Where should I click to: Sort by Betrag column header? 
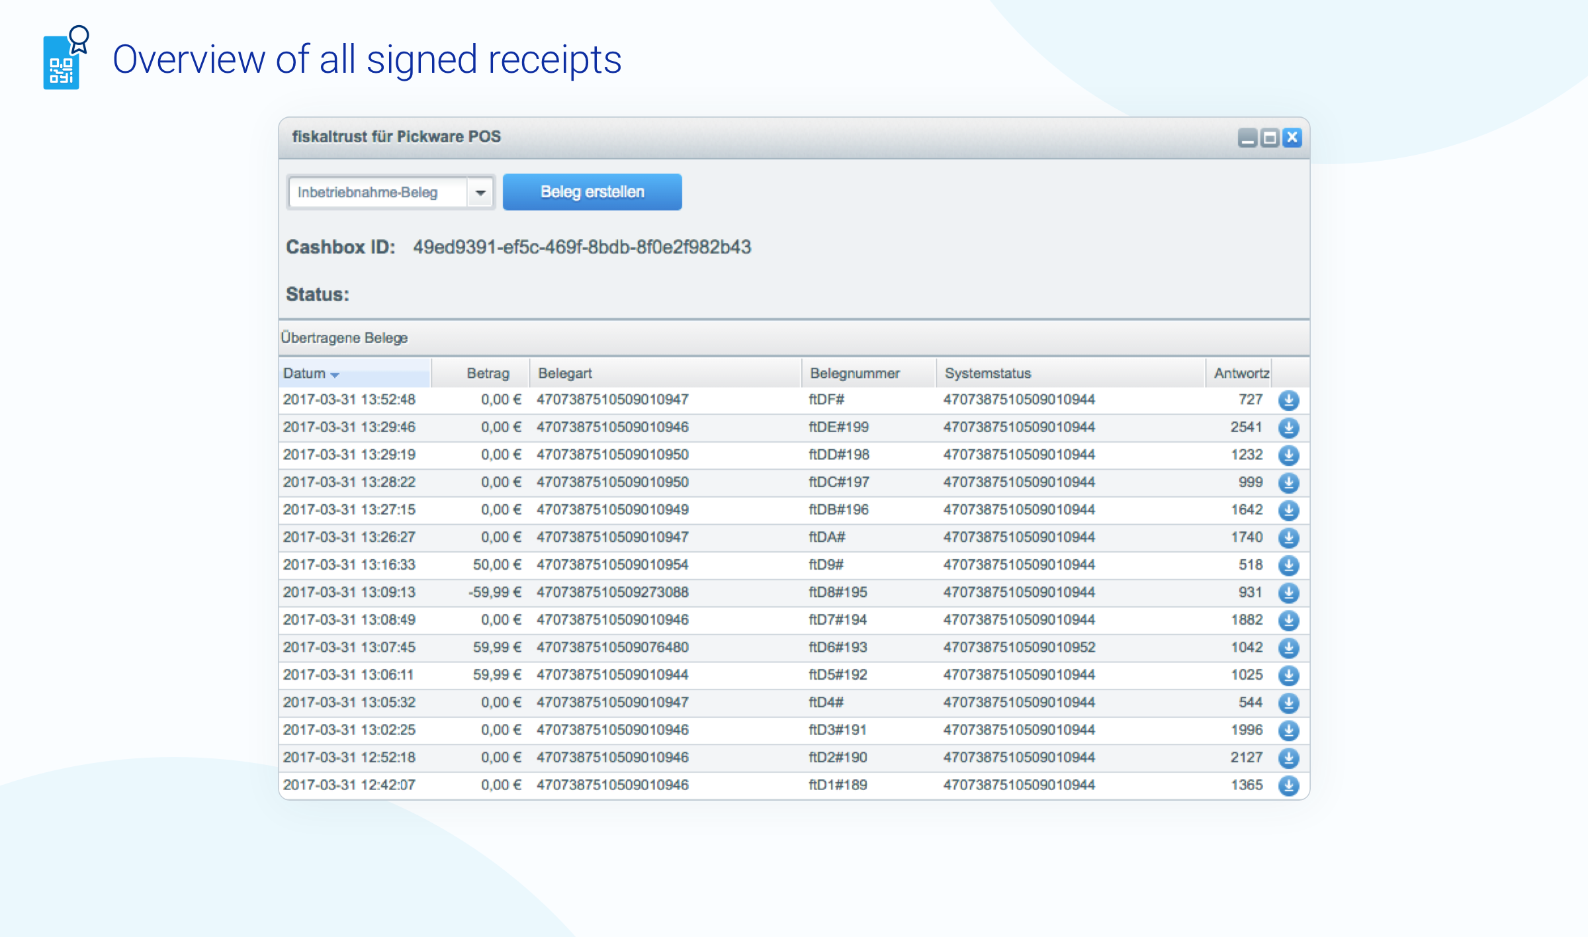click(481, 373)
